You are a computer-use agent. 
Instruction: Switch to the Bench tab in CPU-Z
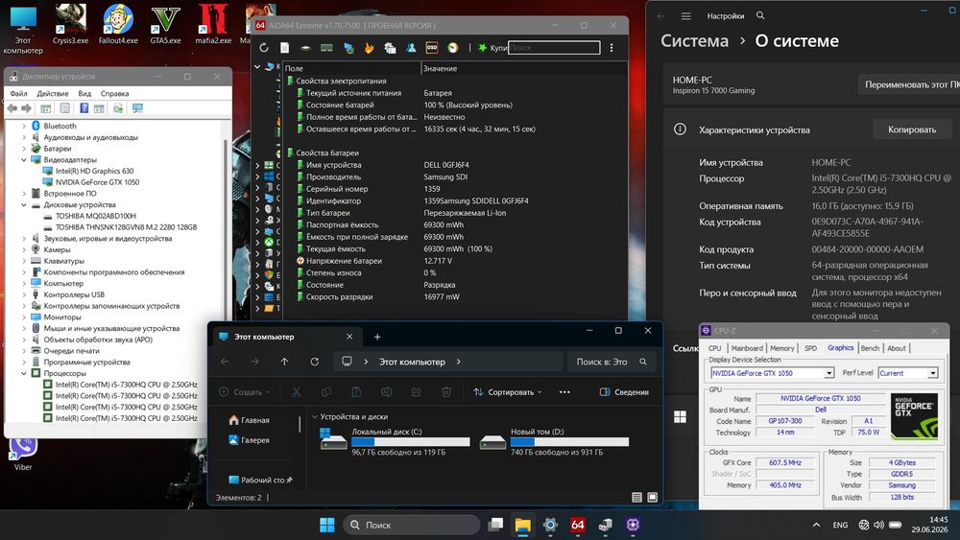pyautogui.click(x=870, y=348)
